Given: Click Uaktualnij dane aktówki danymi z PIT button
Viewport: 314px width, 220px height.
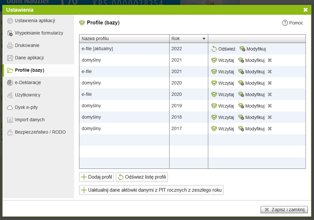Looking at the screenshot, I should [151, 190].
